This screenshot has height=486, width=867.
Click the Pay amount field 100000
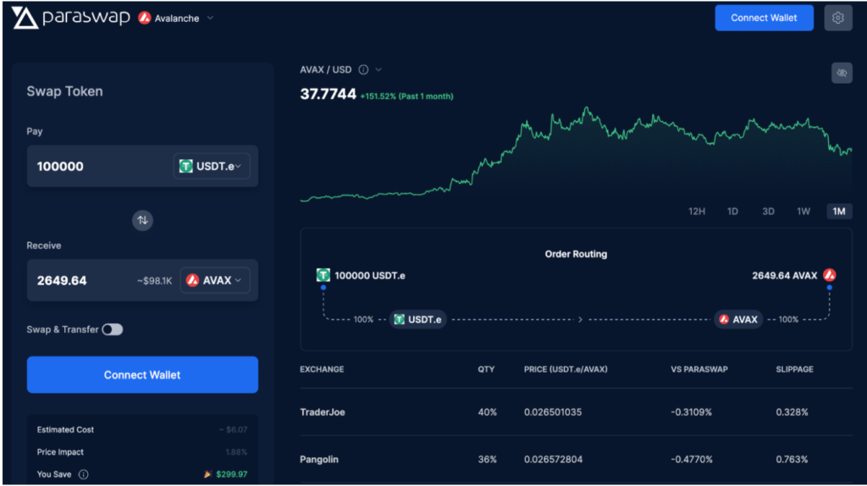click(100, 167)
